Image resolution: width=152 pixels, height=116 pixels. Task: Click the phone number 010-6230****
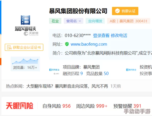coord(78,35)
